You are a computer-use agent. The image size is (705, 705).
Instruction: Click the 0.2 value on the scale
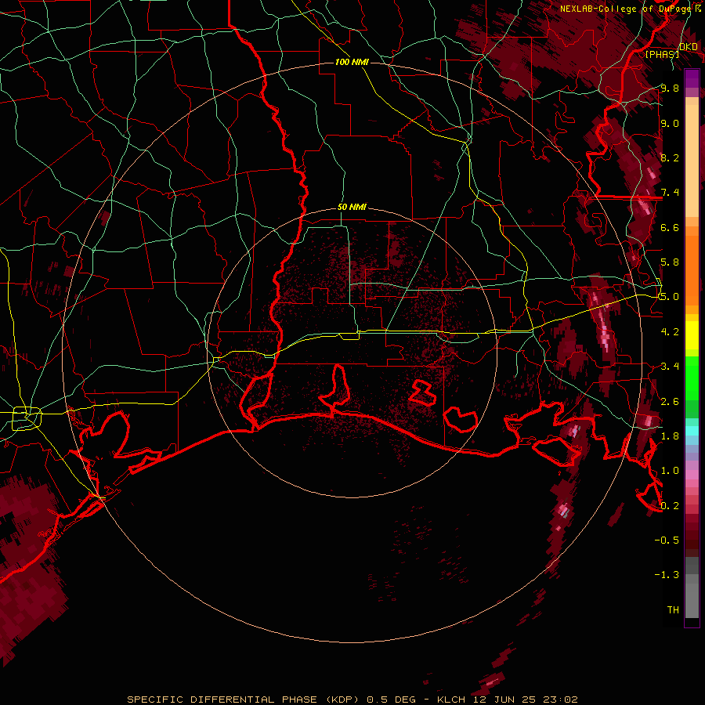coord(670,505)
